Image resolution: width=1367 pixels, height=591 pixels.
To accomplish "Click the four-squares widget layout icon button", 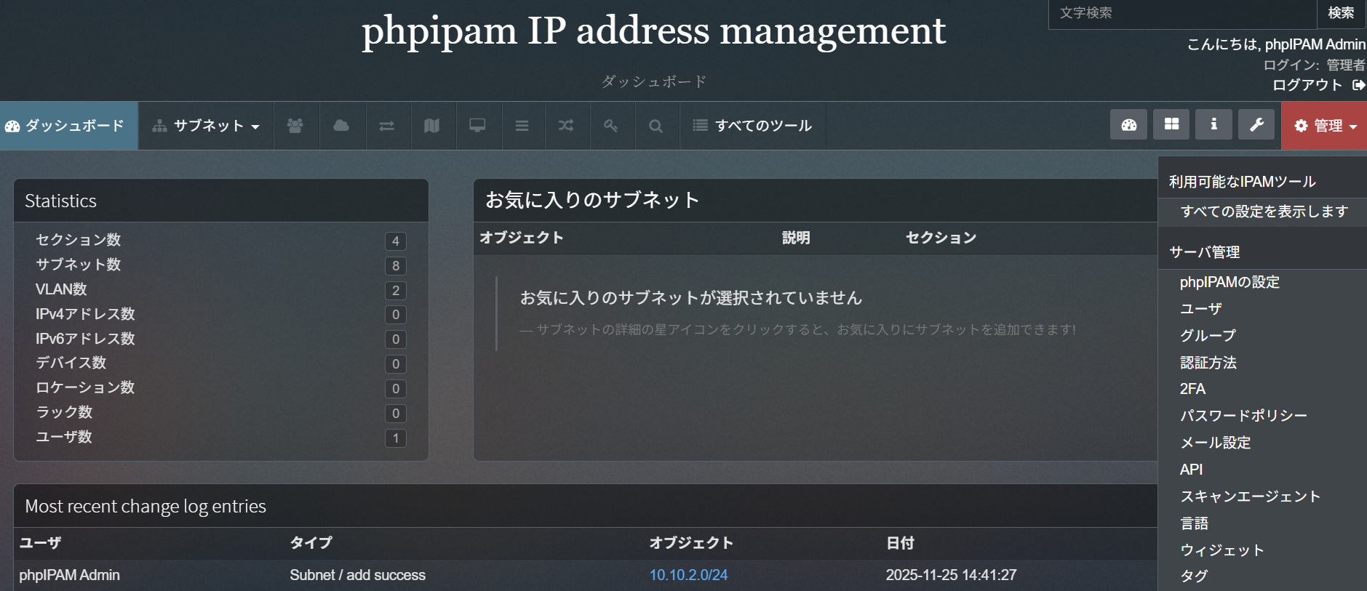I will pyautogui.click(x=1171, y=124).
